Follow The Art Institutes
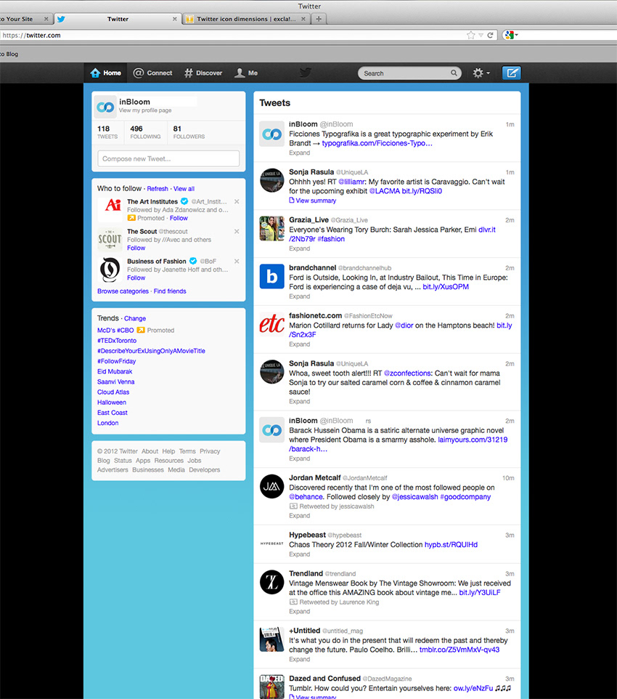The image size is (617, 699). coord(179,218)
